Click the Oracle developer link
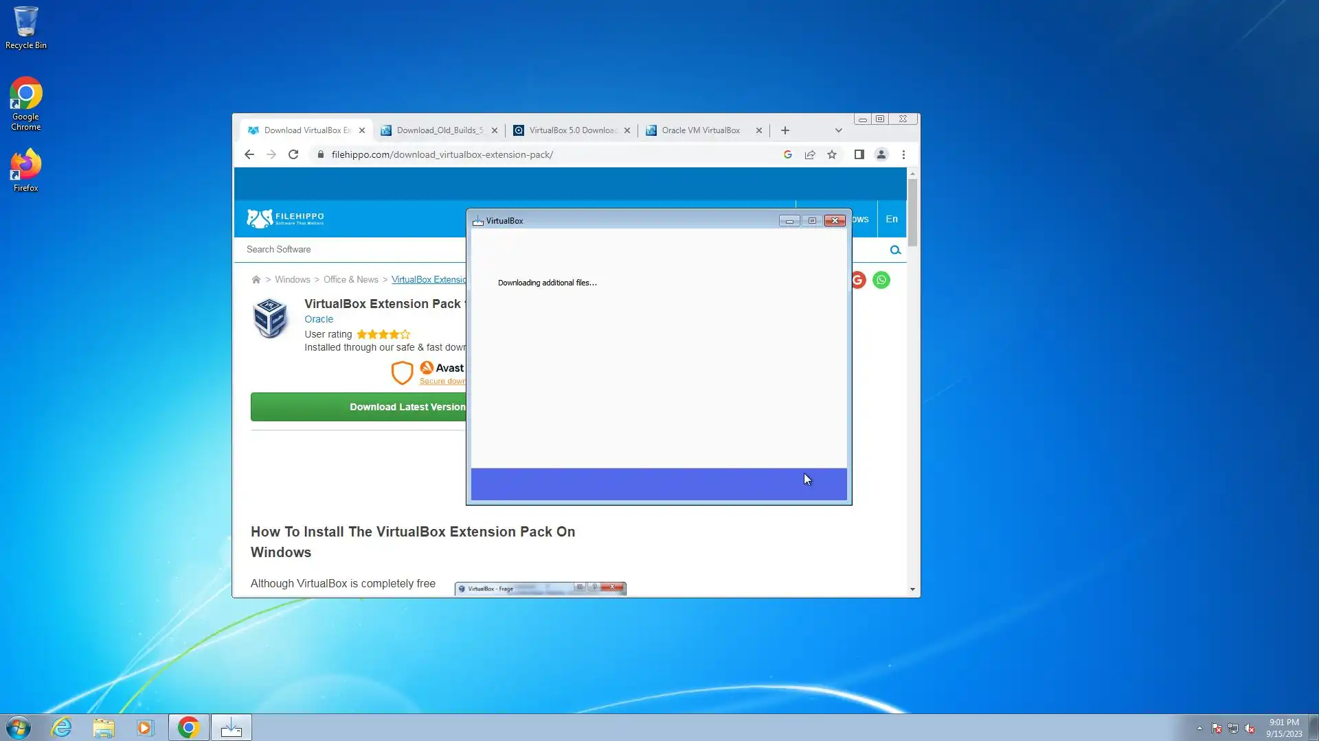Screen dimensions: 1319x741 (319, 319)
